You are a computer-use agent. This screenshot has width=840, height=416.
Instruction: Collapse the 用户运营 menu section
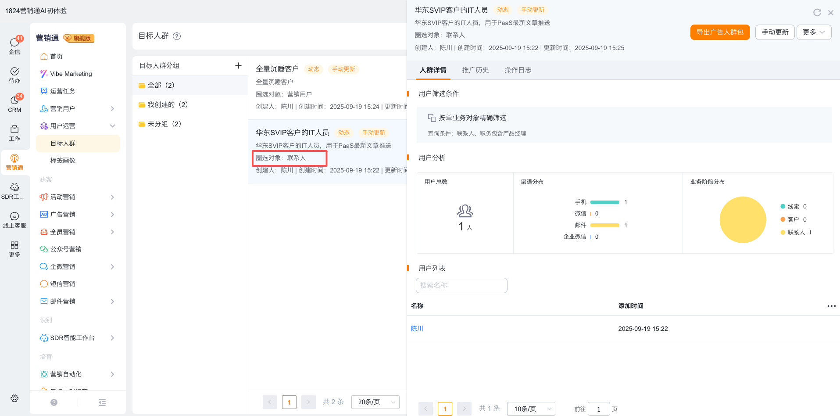(112, 126)
